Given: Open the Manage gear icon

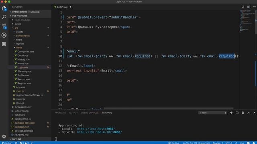Looking at the screenshot, I should coord(4,136).
